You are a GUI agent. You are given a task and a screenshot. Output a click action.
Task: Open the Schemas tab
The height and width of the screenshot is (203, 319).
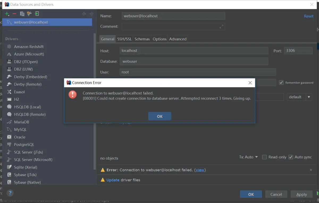tap(142, 39)
